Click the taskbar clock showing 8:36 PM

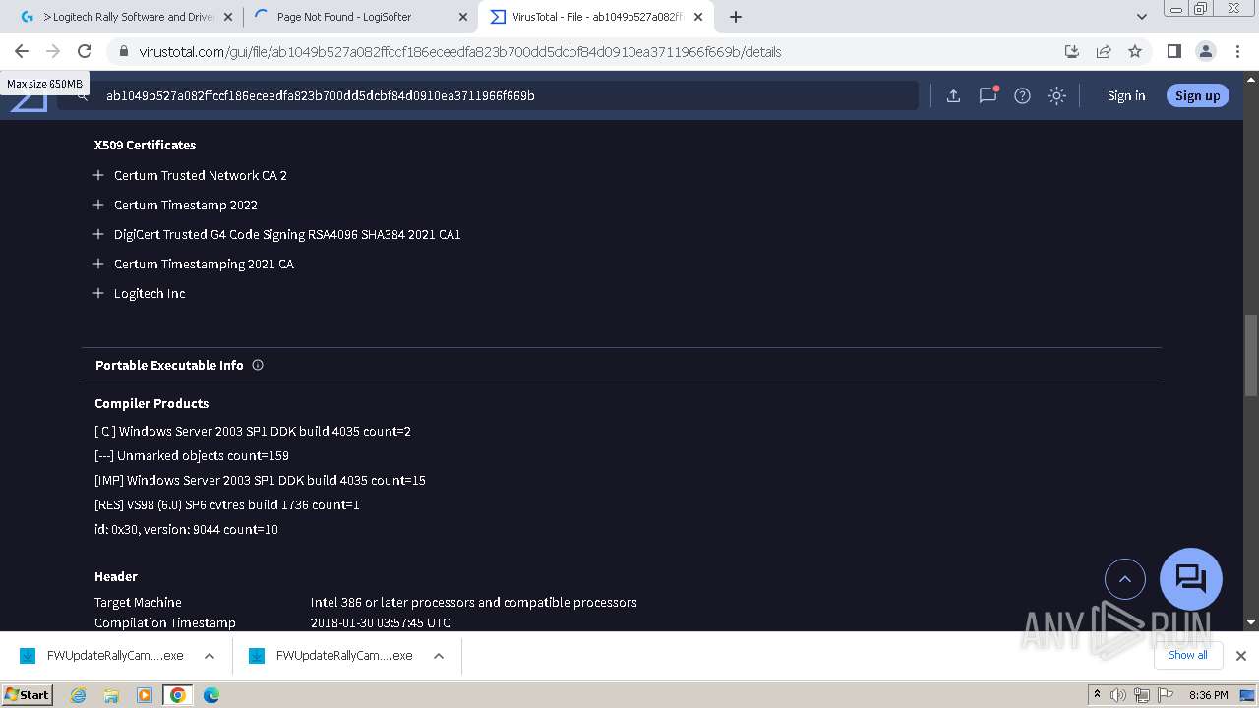[1208, 695]
